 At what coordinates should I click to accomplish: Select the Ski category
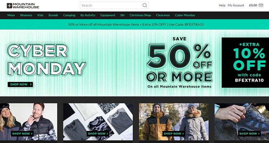coord(122,15)
